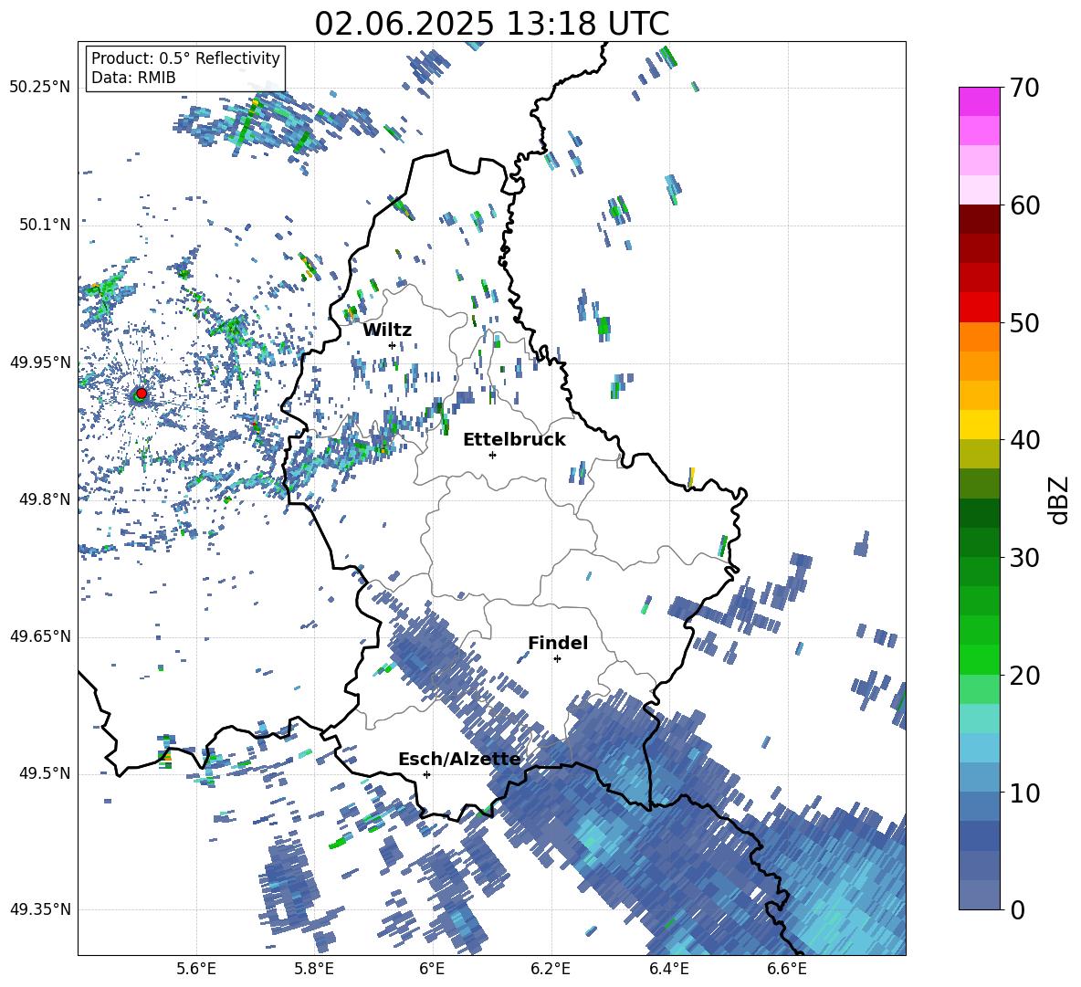The width and height of the screenshot is (1081, 987).
Task: Select the Ettelbruck city label
Action: pyautogui.click(x=514, y=440)
